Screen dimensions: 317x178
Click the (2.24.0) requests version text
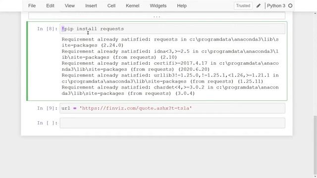click(x=112, y=45)
